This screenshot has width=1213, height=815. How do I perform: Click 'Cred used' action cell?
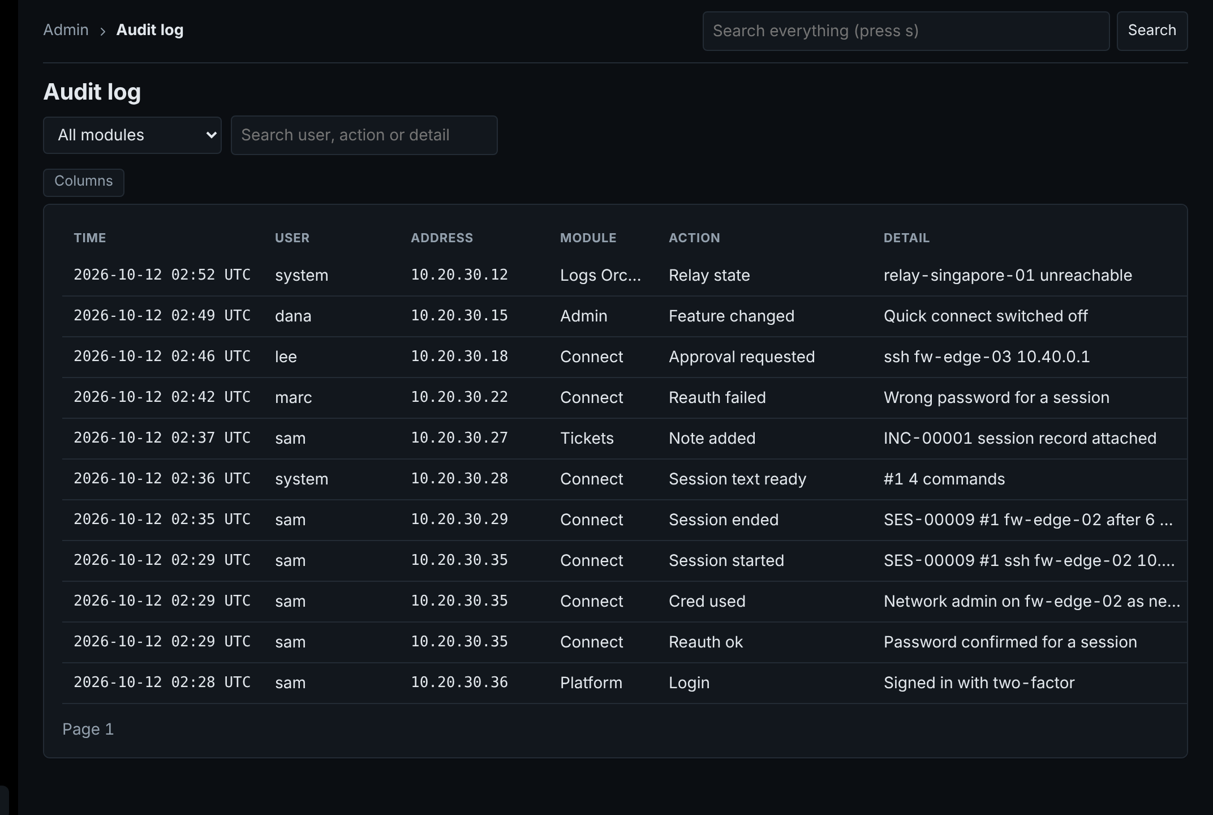click(707, 601)
